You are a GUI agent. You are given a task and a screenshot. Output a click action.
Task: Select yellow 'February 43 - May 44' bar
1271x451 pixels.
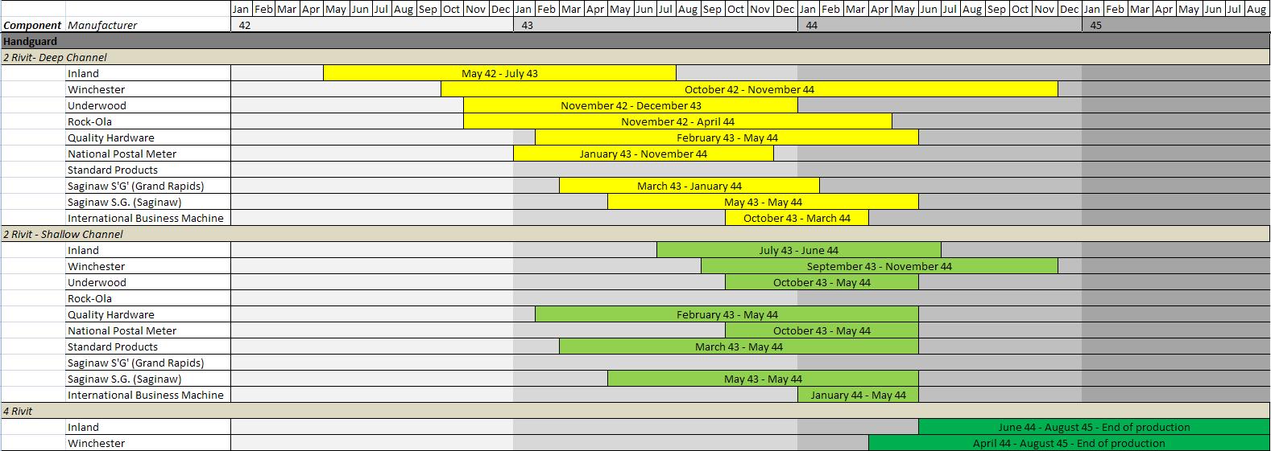click(x=727, y=137)
